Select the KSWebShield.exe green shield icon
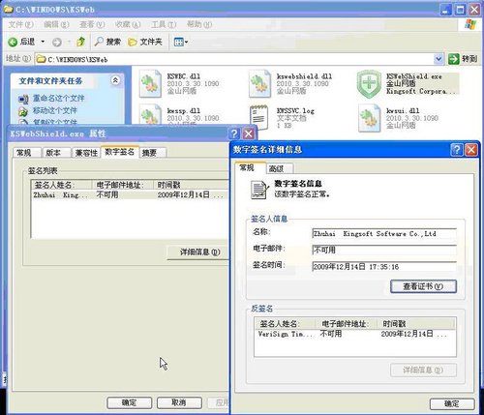The width and height of the screenshot is (484, 415). (369, 84)
